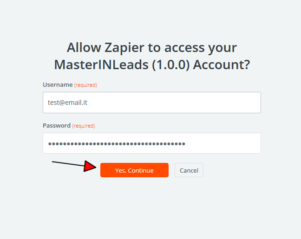Click the red (required) marker beside Password

84,126
